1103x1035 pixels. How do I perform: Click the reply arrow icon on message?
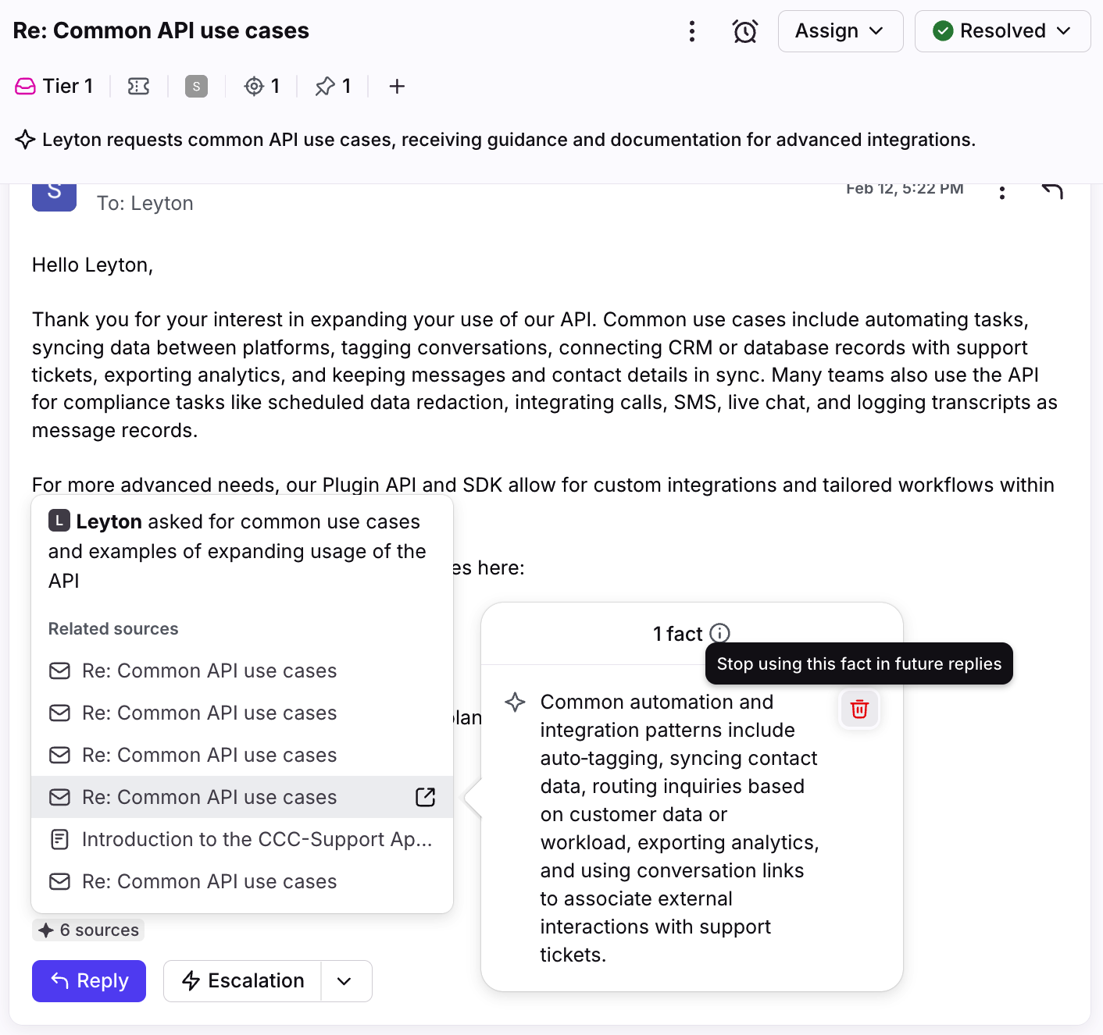1052,191
